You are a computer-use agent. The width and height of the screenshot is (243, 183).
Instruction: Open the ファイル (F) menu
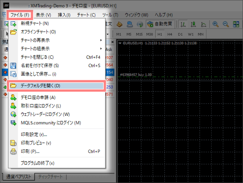pos(20,15)
